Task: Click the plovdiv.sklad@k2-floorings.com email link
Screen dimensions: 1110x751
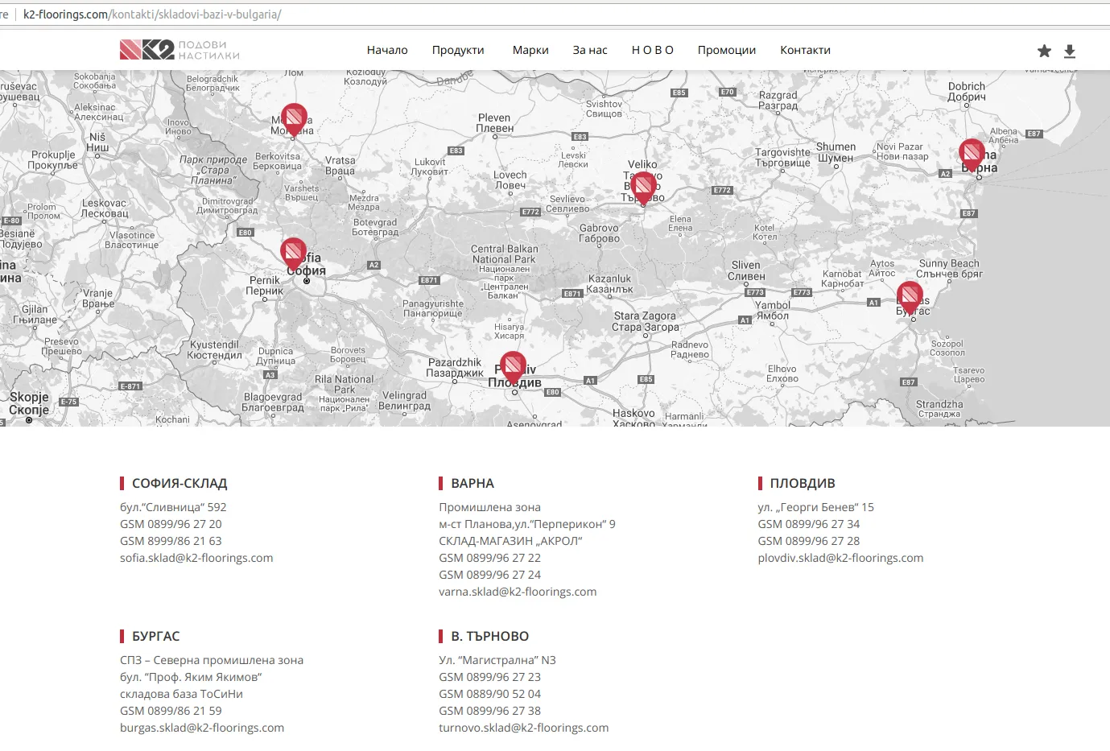Action: (x=840, y=558)
